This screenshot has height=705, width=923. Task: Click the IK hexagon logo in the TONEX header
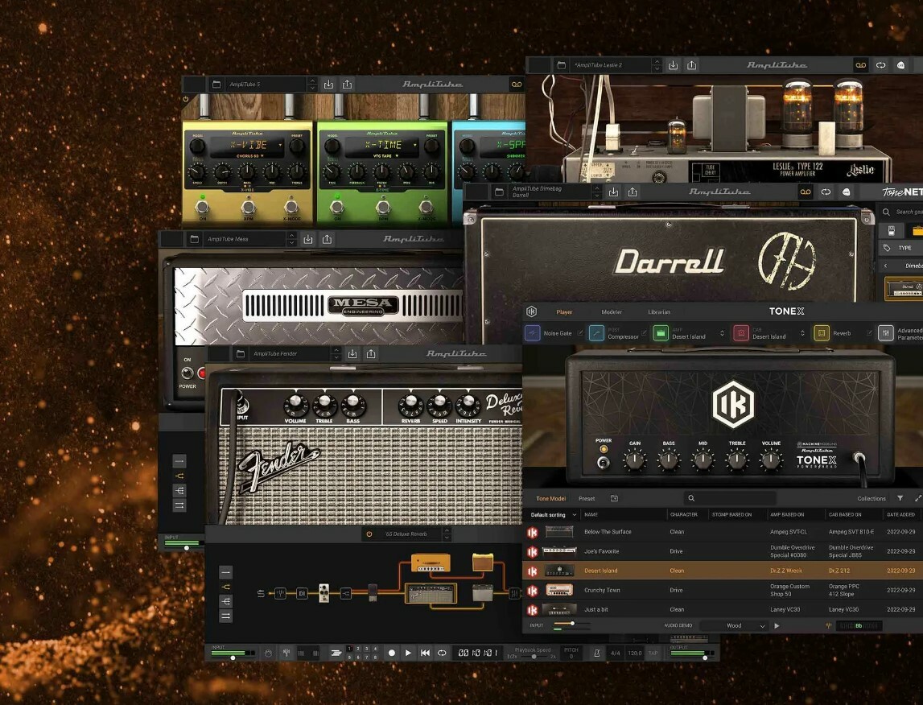(x=532, y=311)
